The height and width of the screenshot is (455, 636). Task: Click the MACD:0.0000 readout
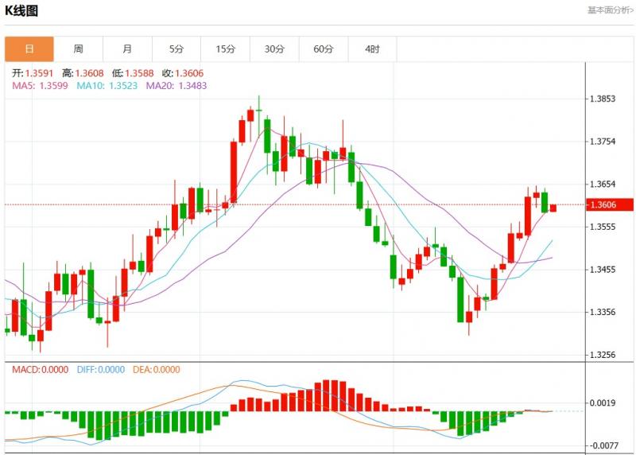[x=41, y=369]
